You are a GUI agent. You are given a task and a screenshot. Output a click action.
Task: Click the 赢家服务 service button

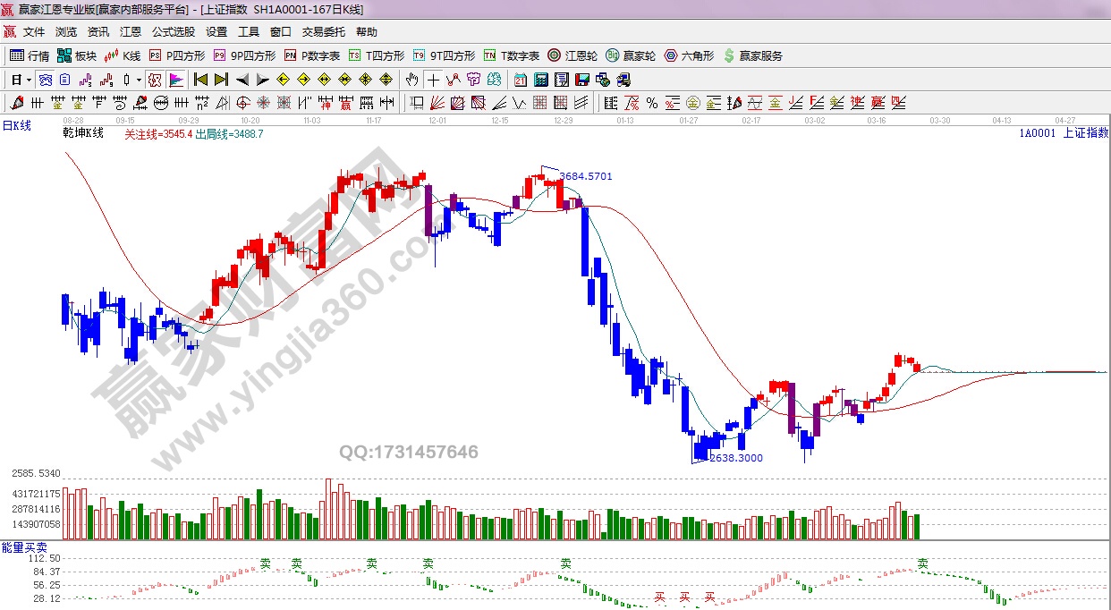click(x=752, y=55)
